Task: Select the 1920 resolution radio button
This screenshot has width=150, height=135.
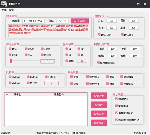Action: (x=26, y=49)
